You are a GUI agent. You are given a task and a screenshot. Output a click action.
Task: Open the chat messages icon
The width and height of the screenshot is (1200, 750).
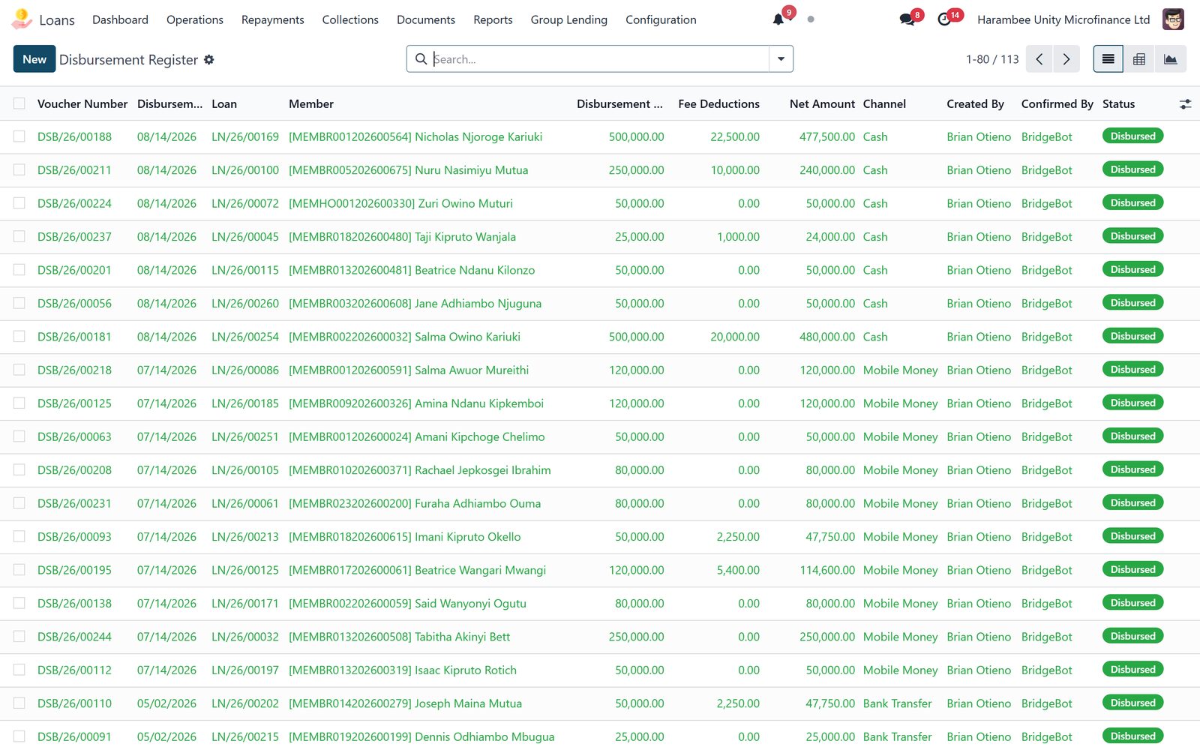(x=907, y=19)
